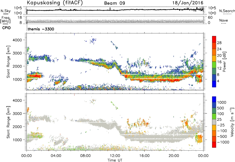Pick the light green 12–16 dB Power segment
Image resolution: width=235 pixels, height=162 pixels.
click(214, 65)
